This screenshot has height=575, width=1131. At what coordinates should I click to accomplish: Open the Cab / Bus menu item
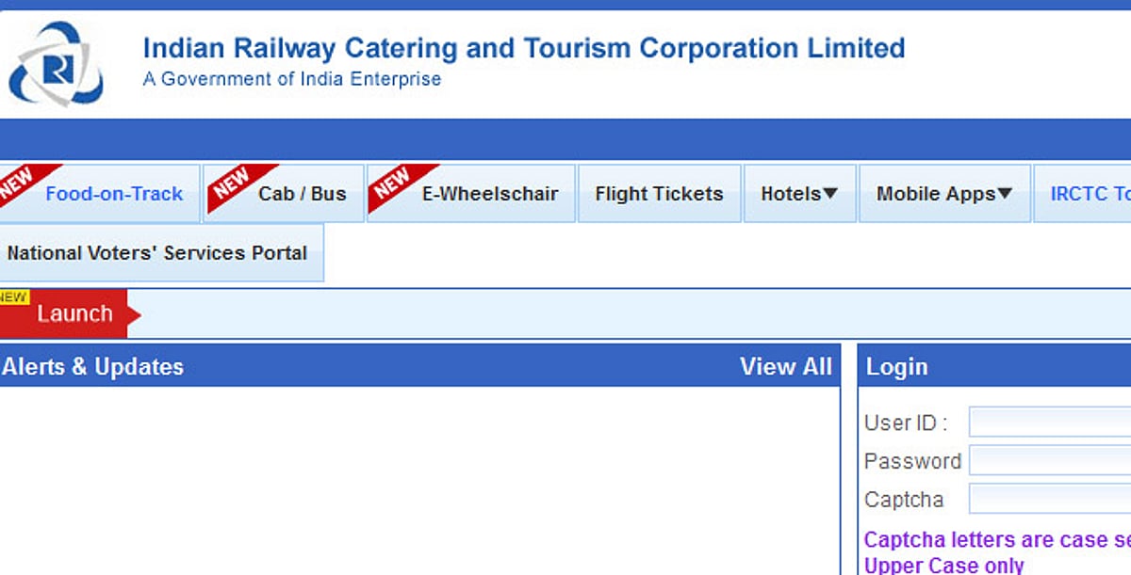click(x=302, y=194)
